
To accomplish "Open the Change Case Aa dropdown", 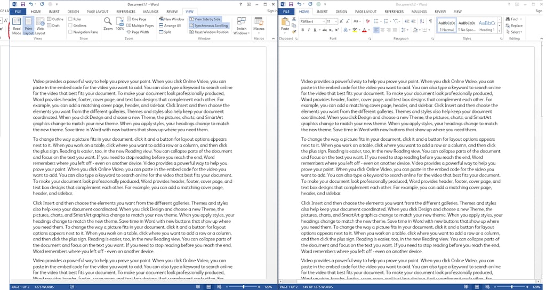I will coord(358,21).
